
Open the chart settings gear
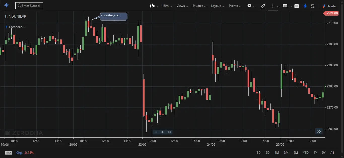pos(249,6)
